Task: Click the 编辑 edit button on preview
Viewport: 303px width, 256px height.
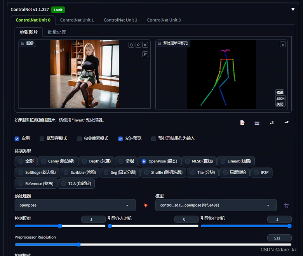Action: (280, 92)
